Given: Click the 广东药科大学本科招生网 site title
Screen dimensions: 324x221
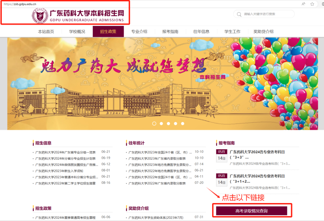Looking at the screenshot, I should coord(87,13).
